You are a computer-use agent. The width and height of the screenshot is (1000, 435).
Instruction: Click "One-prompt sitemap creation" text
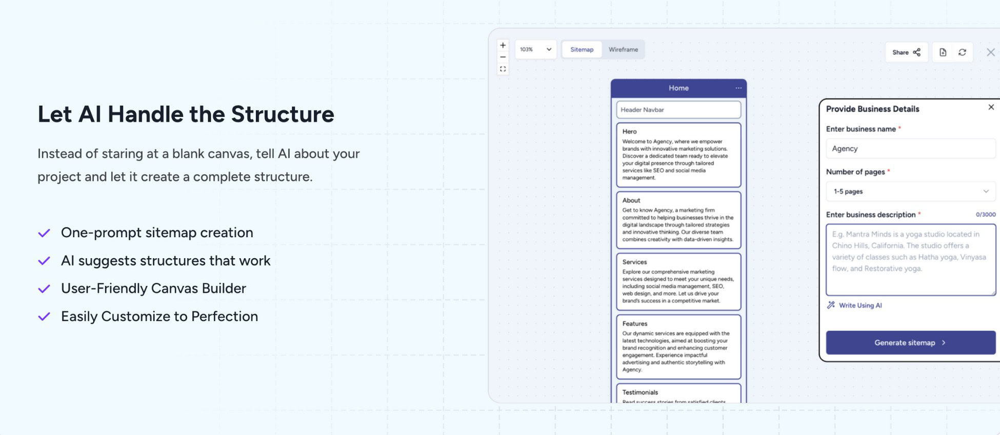pyautogui.click(x=157, y=233)
